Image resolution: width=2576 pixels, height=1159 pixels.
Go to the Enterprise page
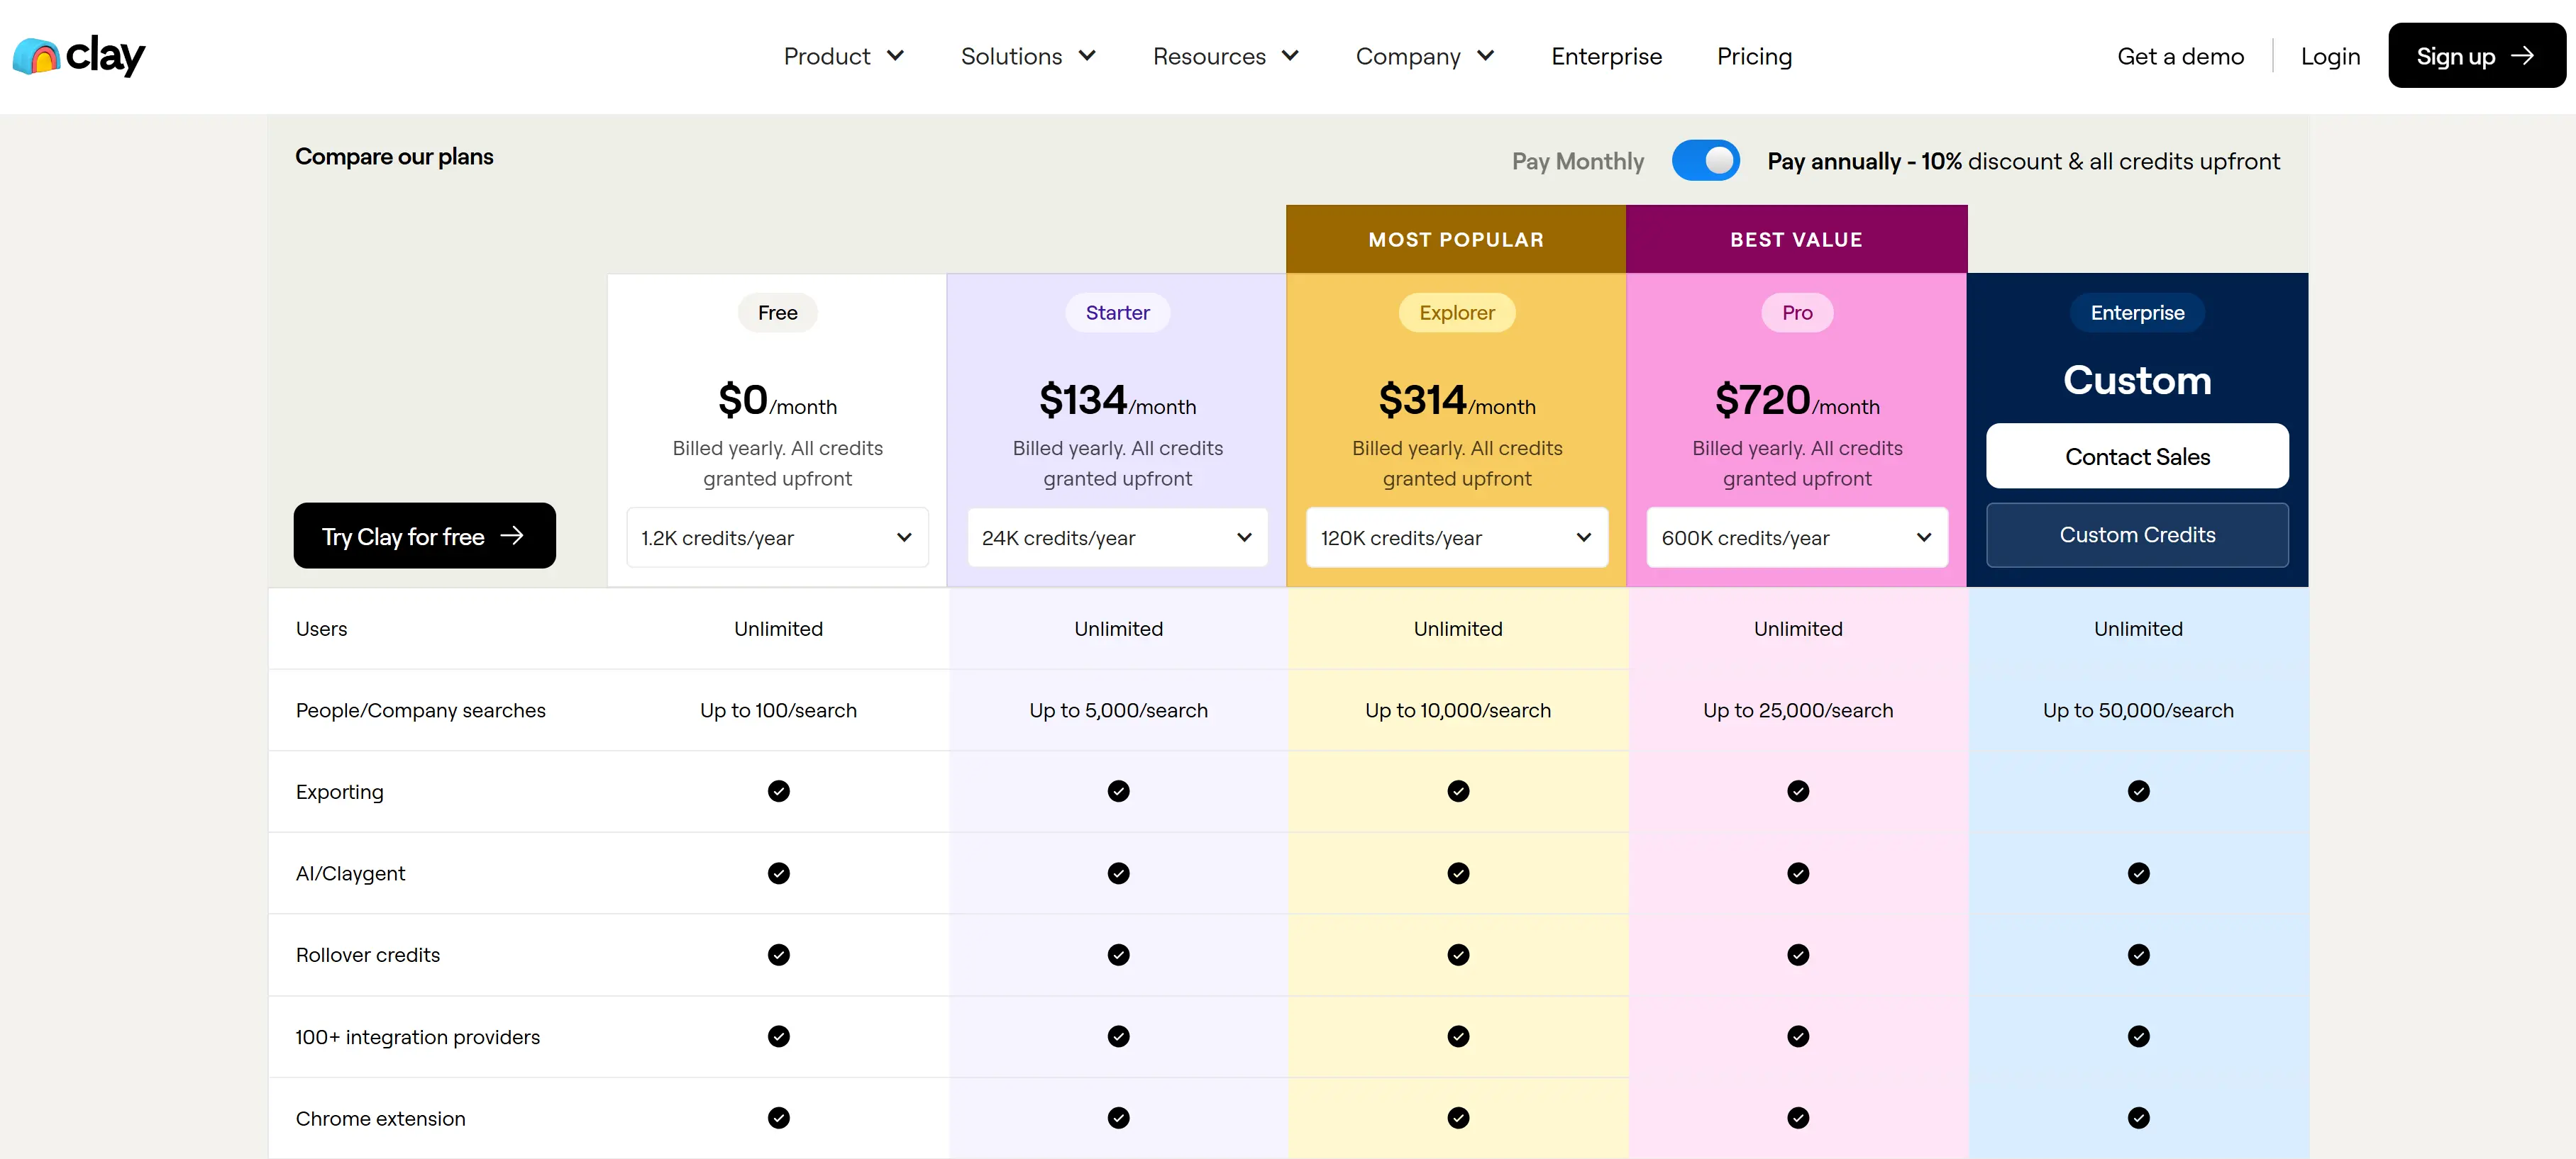point(1606,56)
